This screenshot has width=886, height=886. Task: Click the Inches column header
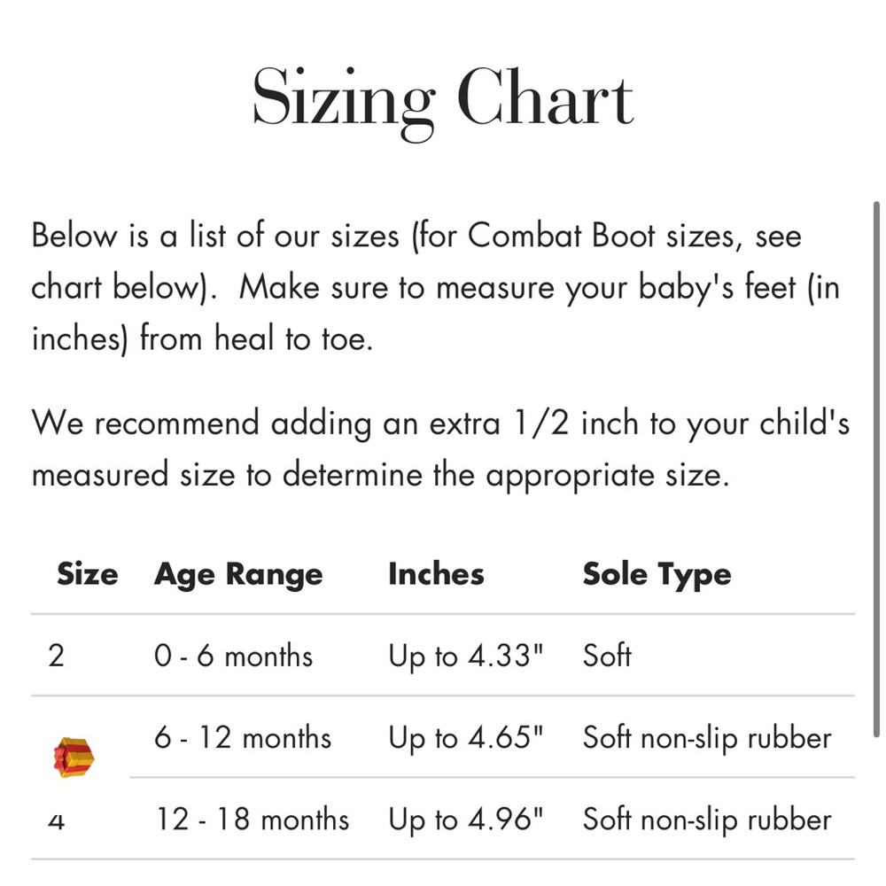[436, 574]
